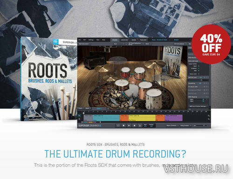
Task: Click the Play button in transport bar
Action: tap(129, 125)
